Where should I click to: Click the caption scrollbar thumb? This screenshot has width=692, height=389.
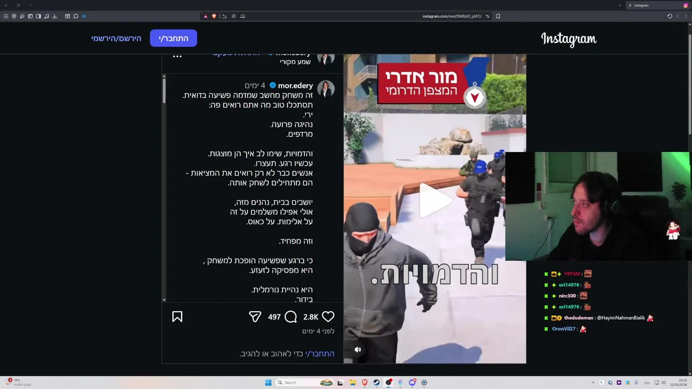[x=164, y=90]
